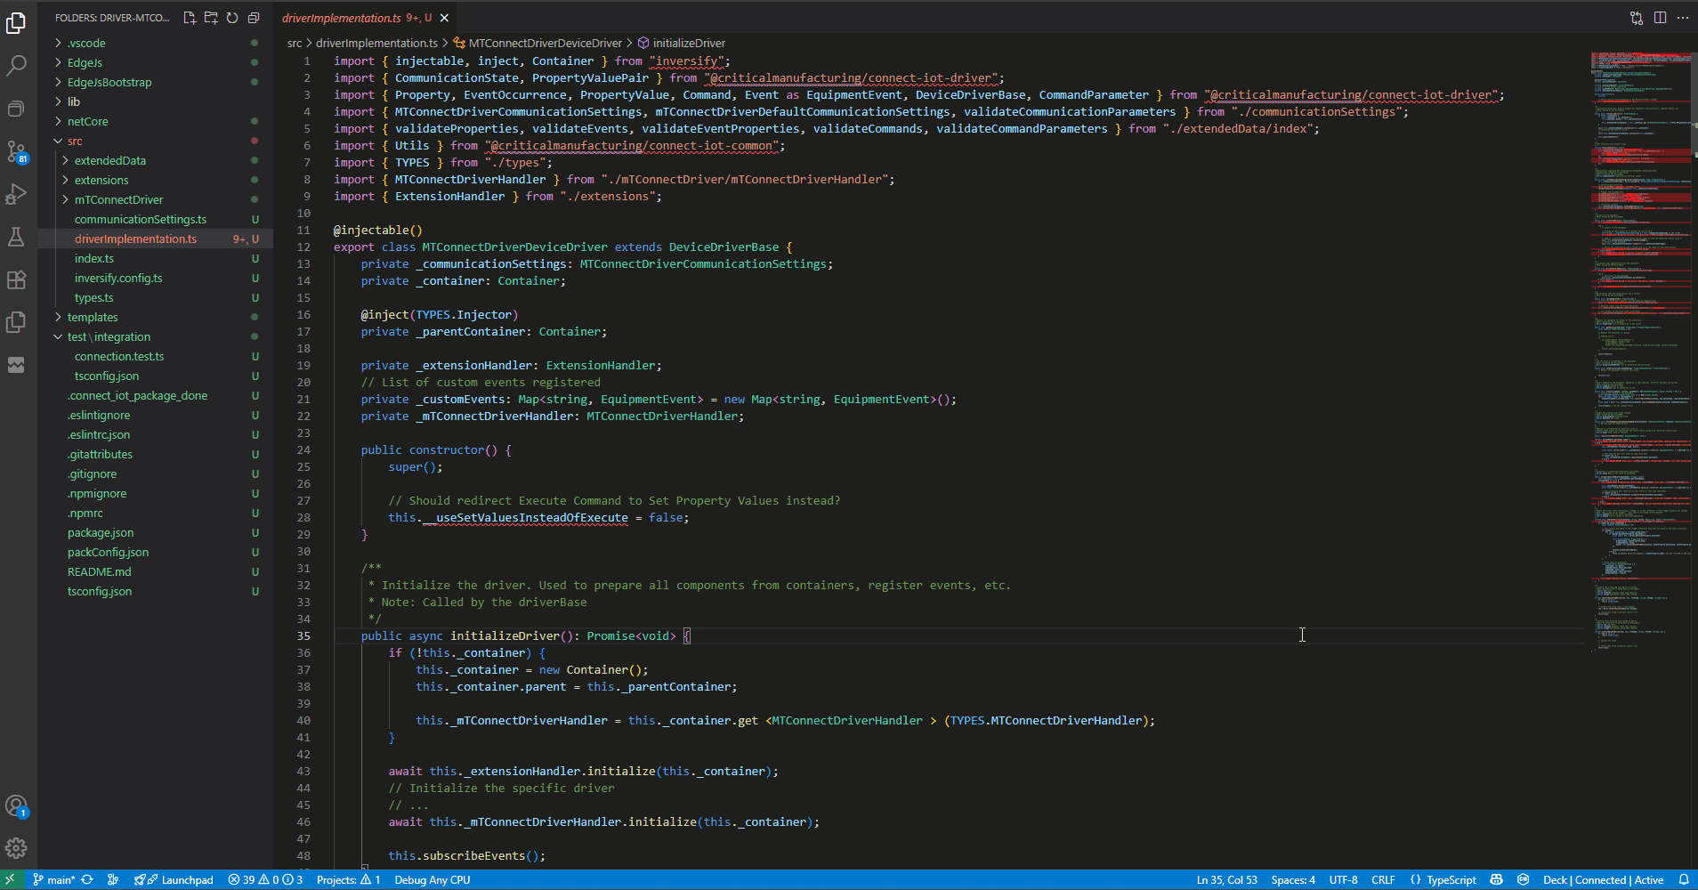Click breadcrumb src segment
The width and height of the screenshot is (1698, 890).
(x=295, y=43)
